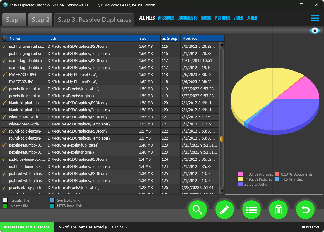324x232 pixels.
Task: Sort by Group column header
Action: point(170,38)
